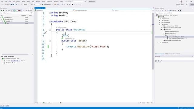The width and height of the screenshot is (194, 109).
Task: Click the green passed-test glyph above Test1 method
Action: pyautogui.click(x=62, y=38)
